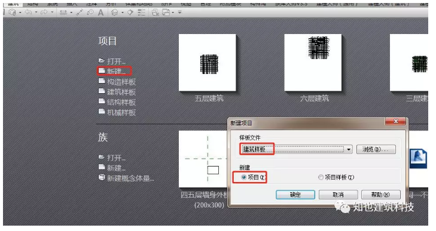Click the 浏览 browse button
436x231 pixels.
376,149
